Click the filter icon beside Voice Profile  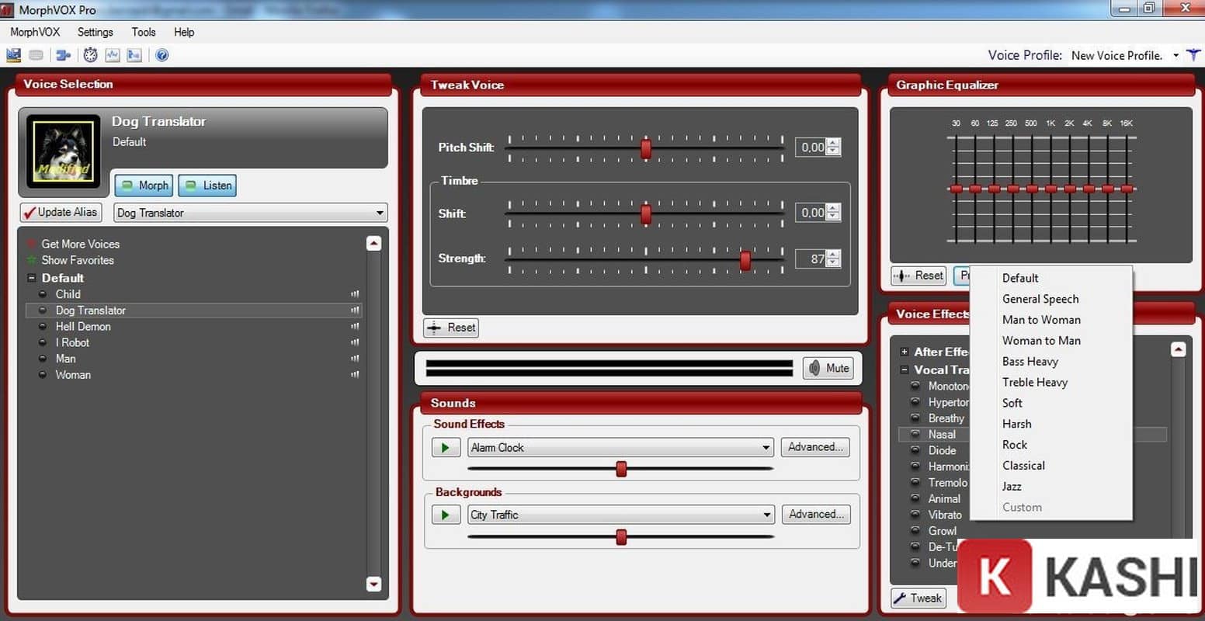tap(1193, 55)
